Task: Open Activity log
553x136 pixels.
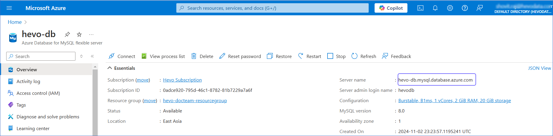Action: 46,81
